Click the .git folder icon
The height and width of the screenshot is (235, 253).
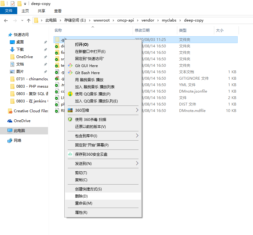[57, 39]
